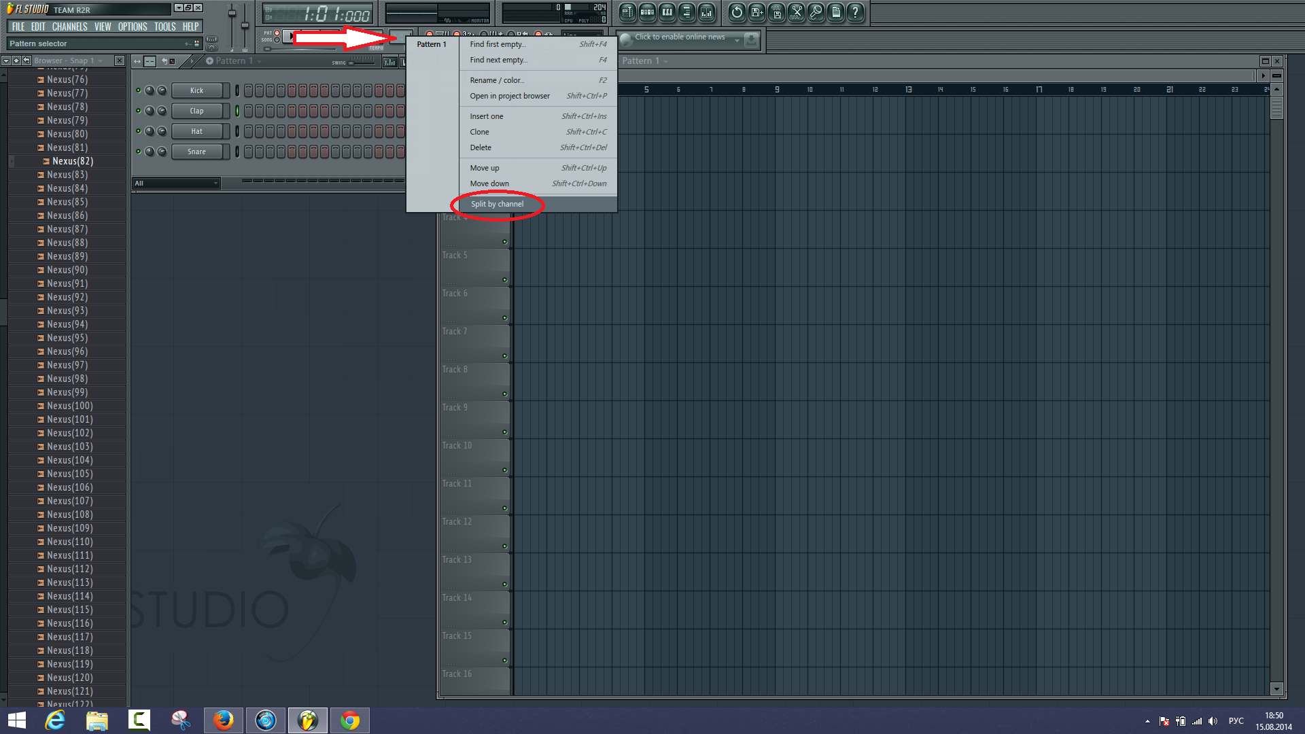Open the help question mark icon
The image size is (1305, 734).
856,12
